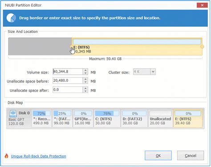Screen dimensions: 211x167
Task: Open Unique Roll-Back Data Protection link
Action: [38, 156]
